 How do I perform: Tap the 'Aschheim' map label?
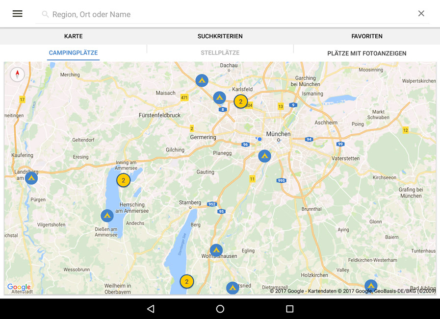[326, 123]
